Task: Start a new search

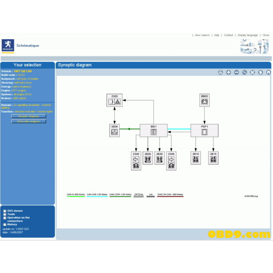Action: click(202, 35)
